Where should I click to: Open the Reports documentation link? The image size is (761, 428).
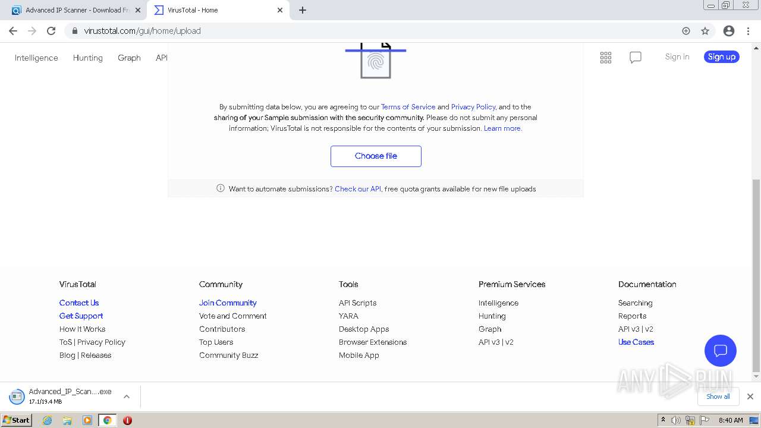(632, 316)
